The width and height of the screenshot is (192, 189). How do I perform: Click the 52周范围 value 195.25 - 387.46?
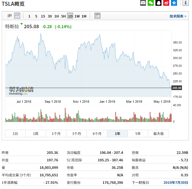(x=111, y=160)
